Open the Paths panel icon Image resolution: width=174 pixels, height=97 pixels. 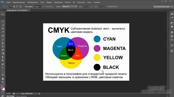pyautogui.click(x=172, y=40)
